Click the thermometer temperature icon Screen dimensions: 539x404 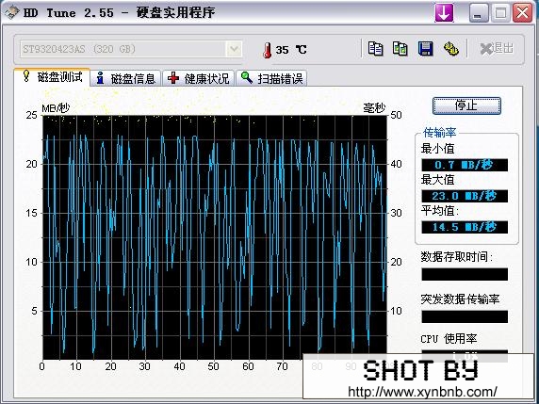pyautogui.click(x=267, y=50)
